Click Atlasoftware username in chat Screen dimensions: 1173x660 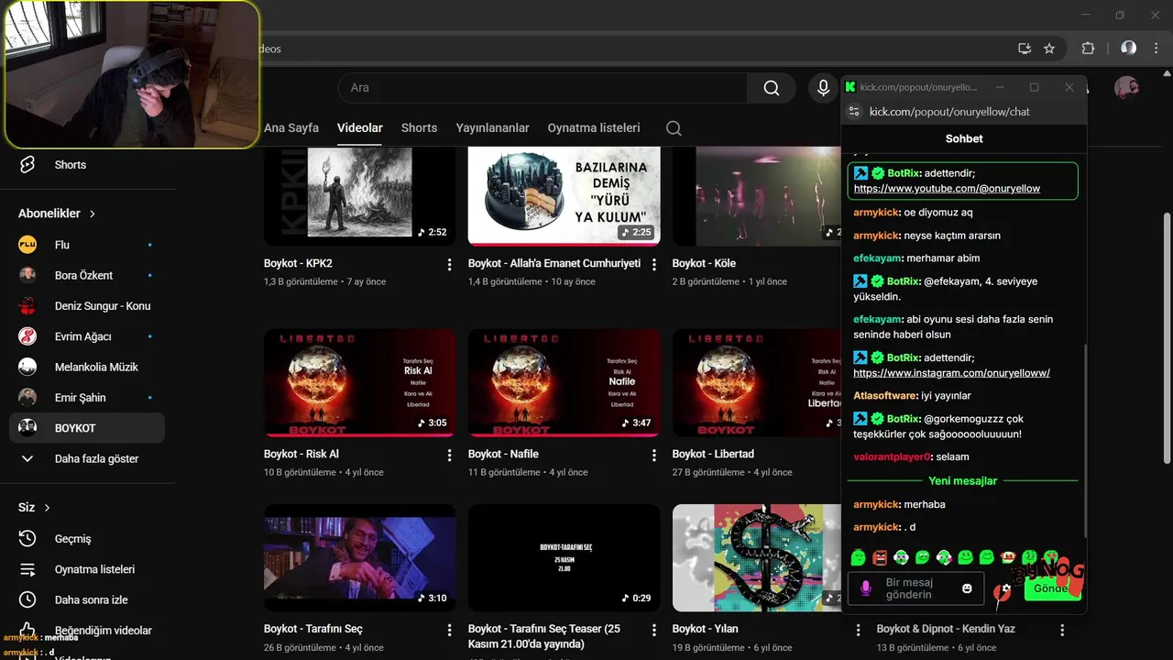(x=885, y=396)
